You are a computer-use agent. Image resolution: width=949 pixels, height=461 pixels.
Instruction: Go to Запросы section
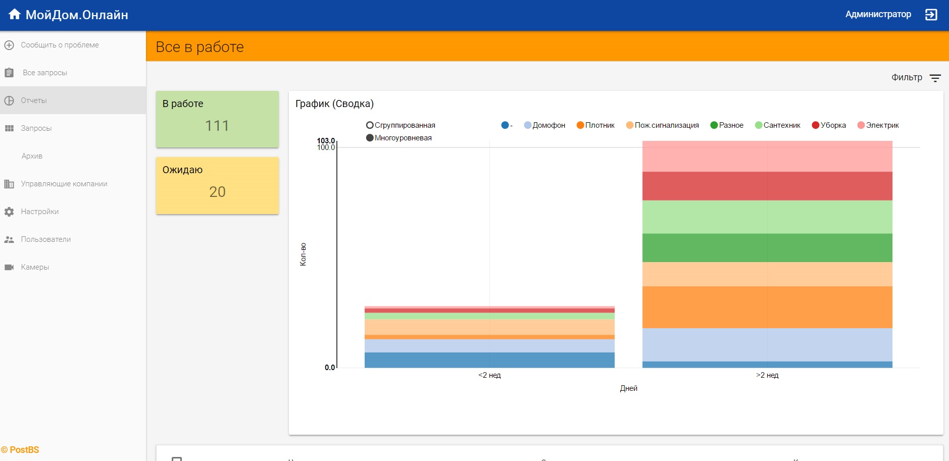tap(73, 128)
